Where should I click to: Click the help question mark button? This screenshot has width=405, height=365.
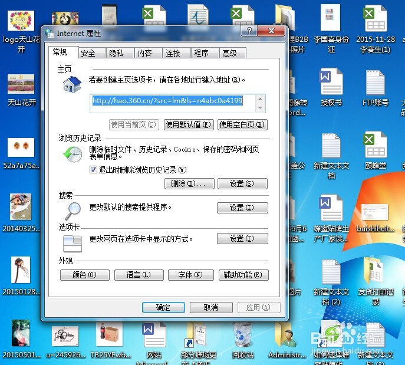pos(249,31)
